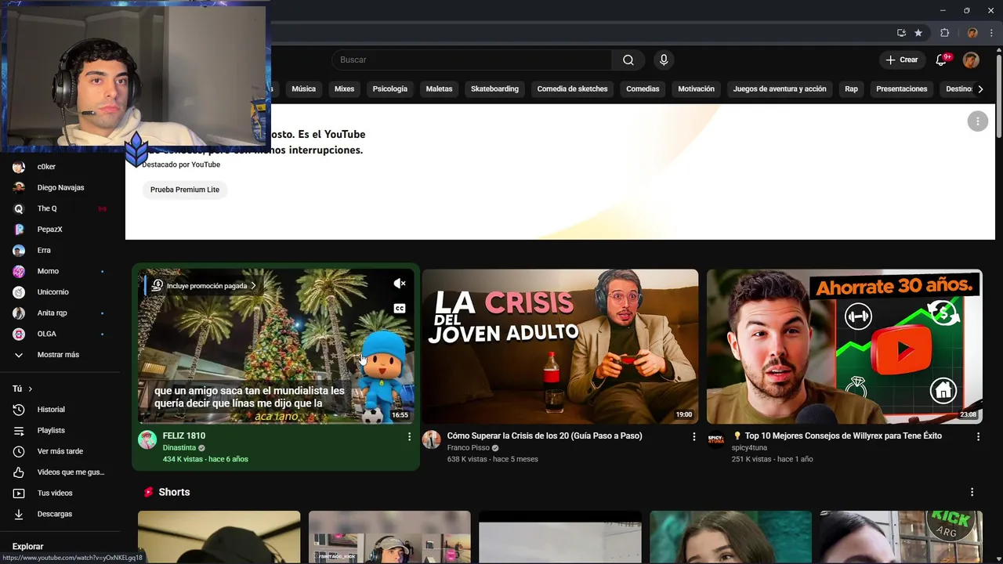The width and height of the screenshot is (1003, 564).
Task: Select the Psicología filter chip
Action: [x=389, y=89]
